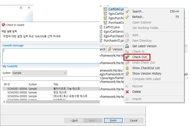Image resolution: width=190 pixels, height=126 pixels.
Task: Click the Version tab icon
Action: 110,49
